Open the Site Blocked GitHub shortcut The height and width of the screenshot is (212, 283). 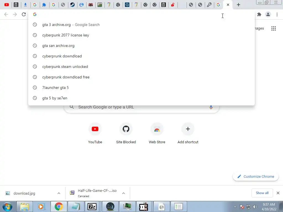coord(126,133)
